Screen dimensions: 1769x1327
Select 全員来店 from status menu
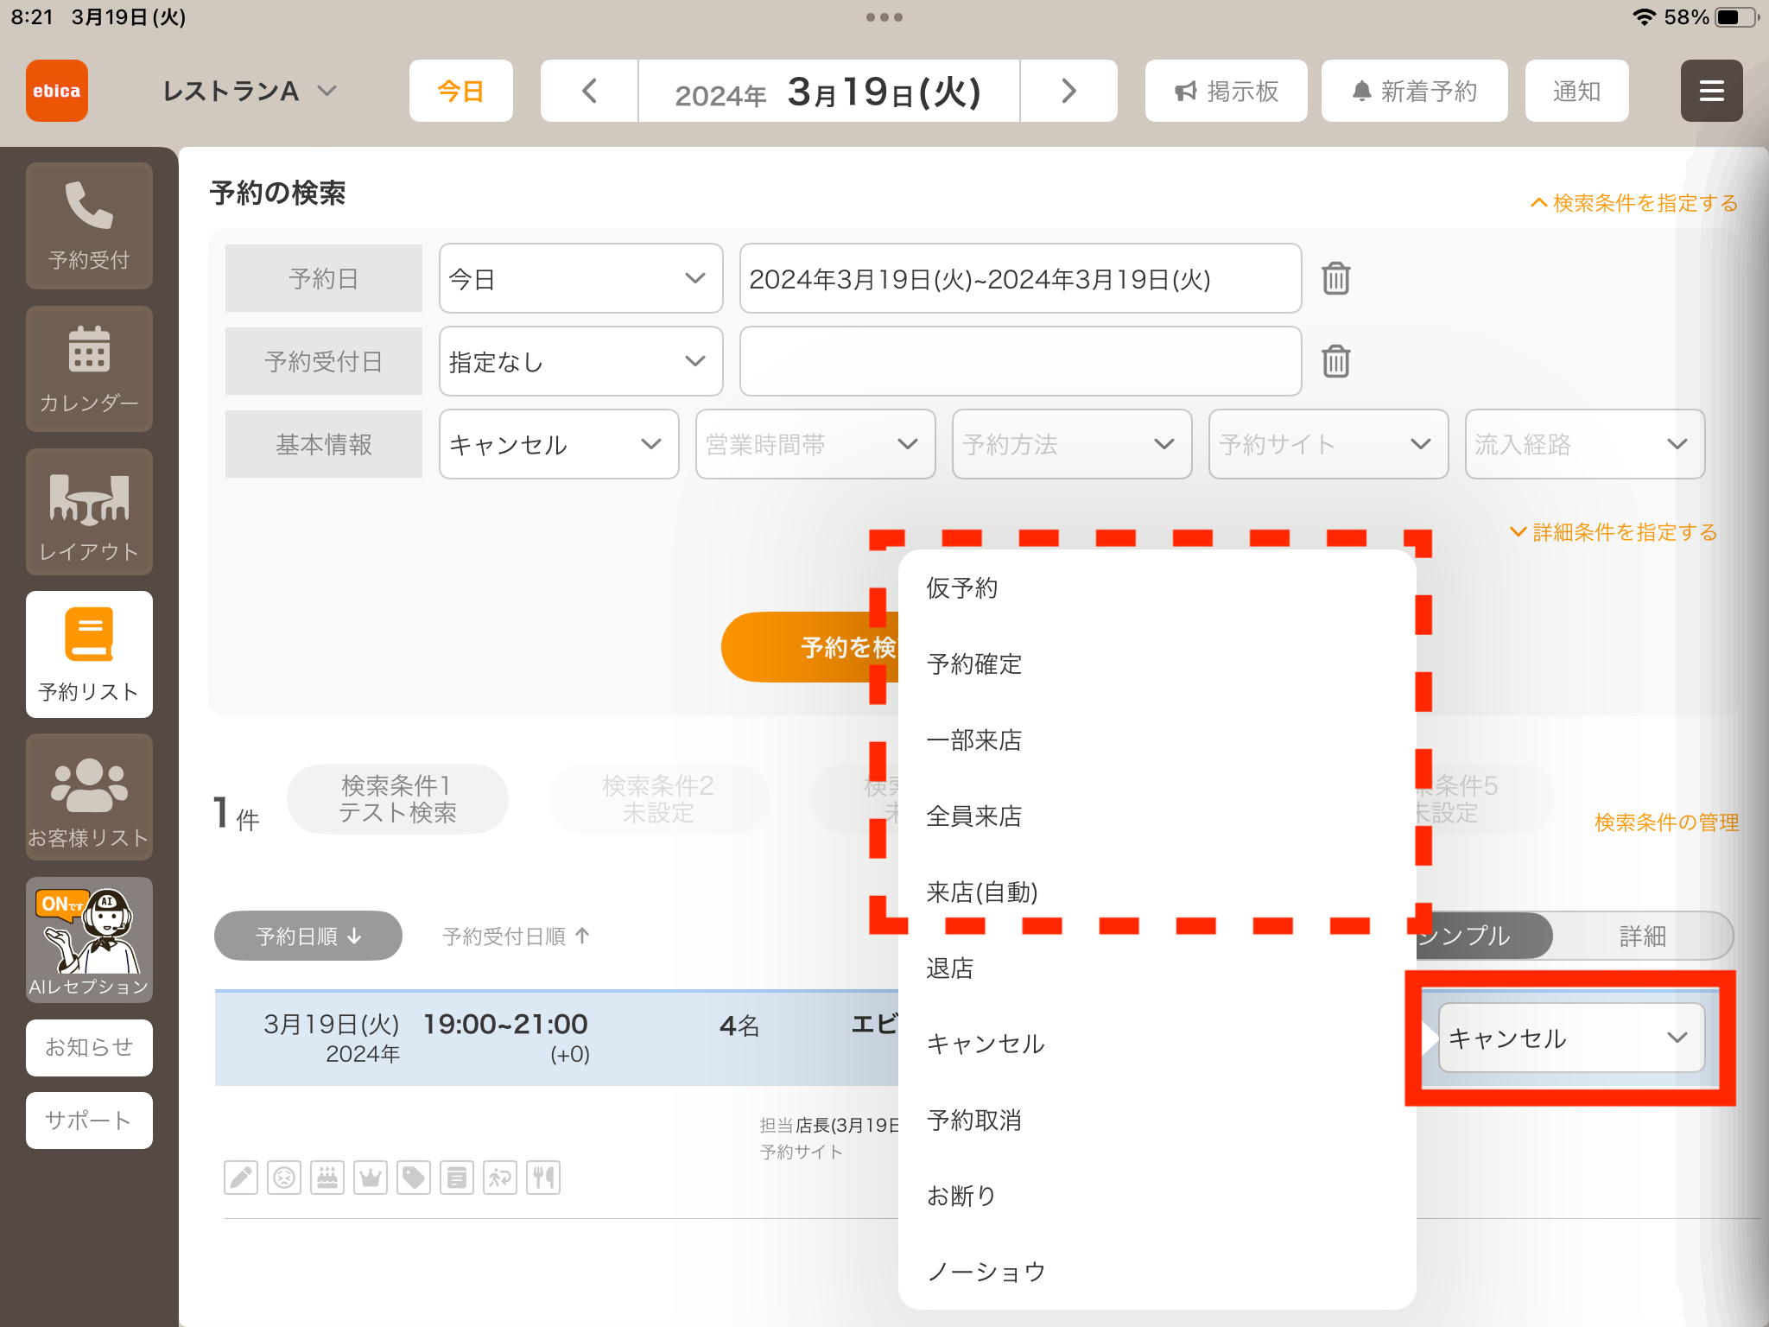1157,816
